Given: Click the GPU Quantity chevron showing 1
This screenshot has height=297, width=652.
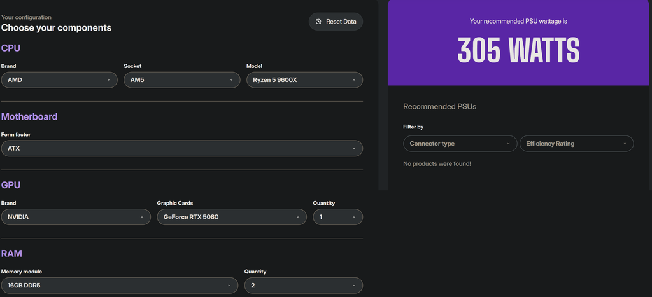Looking at the screenshot, I should 354,217.
